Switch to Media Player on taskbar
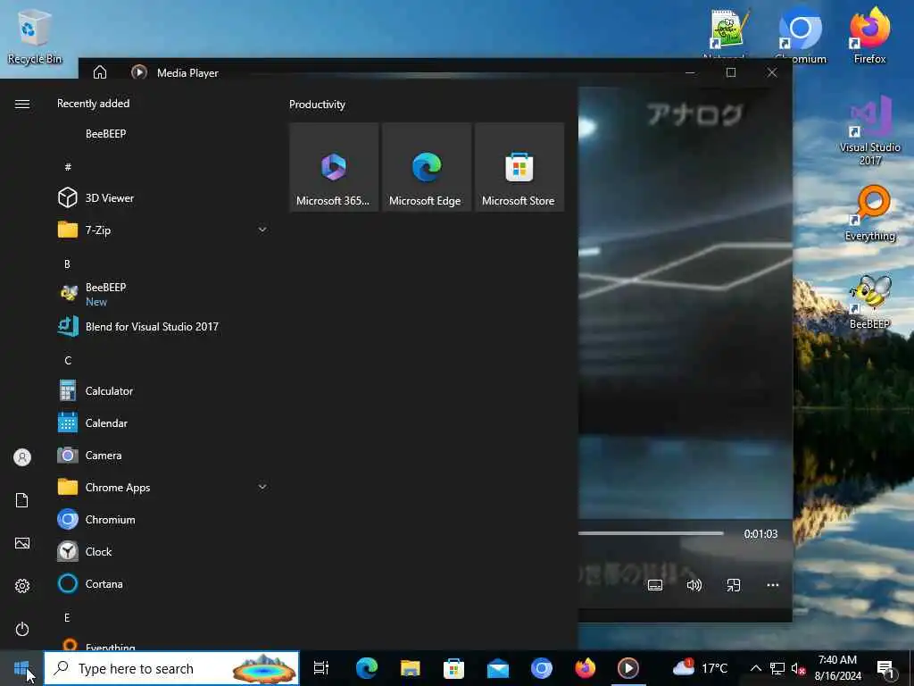Screen dimensions: 914x686 [x=627, y=668]
